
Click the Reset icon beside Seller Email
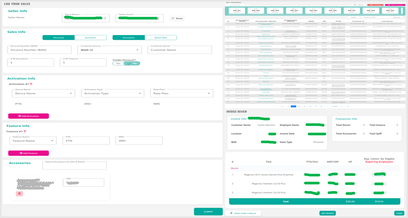(x=173, y=18)
